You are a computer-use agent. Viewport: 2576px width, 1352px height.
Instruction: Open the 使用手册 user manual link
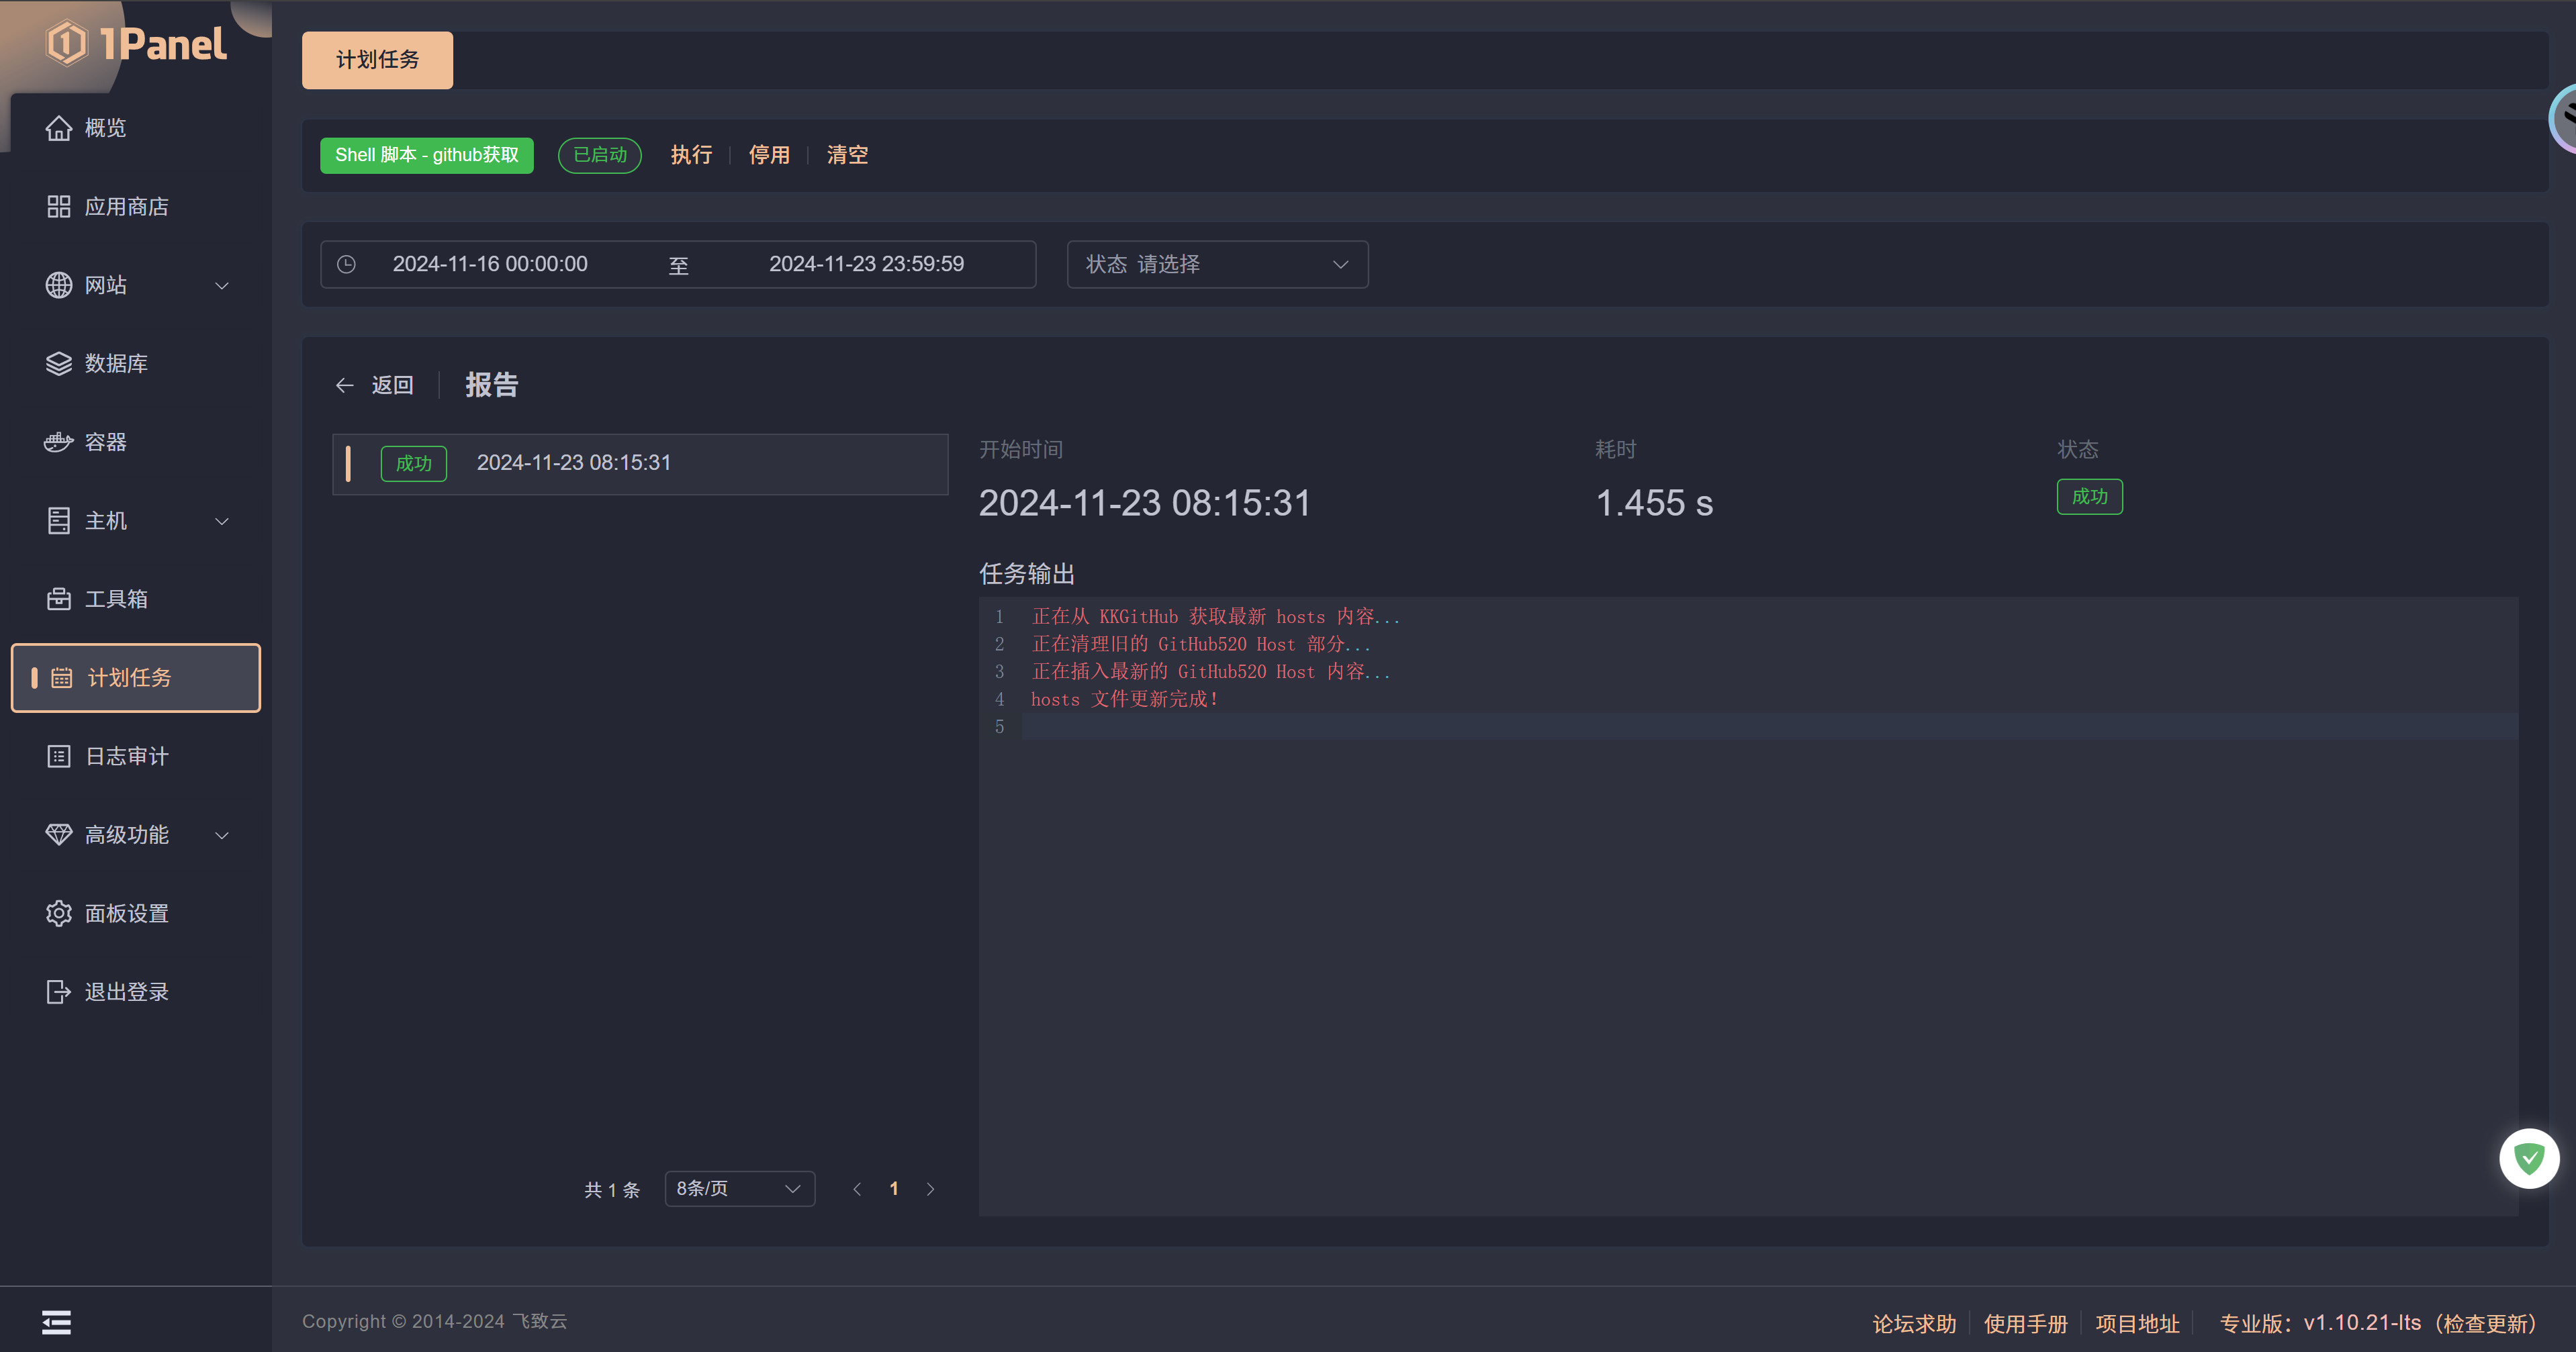(2026, 1322)
